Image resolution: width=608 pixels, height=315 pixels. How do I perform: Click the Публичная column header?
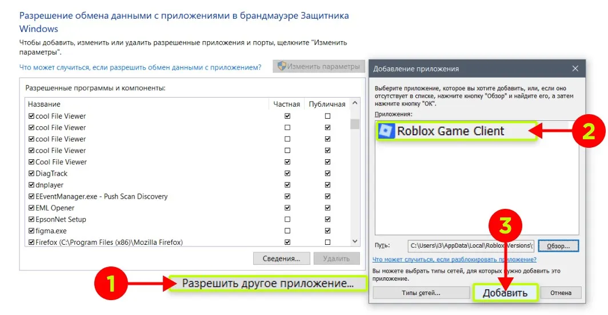327,104
